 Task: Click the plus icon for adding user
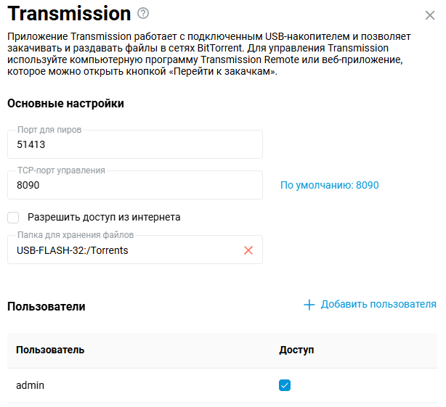(x=309, y=305)
